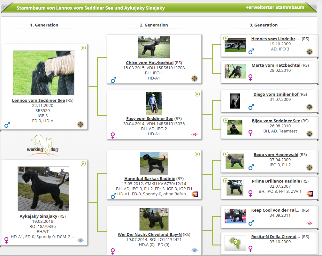Open Facy vom Seddiner See profile link
The image size is (322, 256).
pyautogui.click(x=150, y=118)
